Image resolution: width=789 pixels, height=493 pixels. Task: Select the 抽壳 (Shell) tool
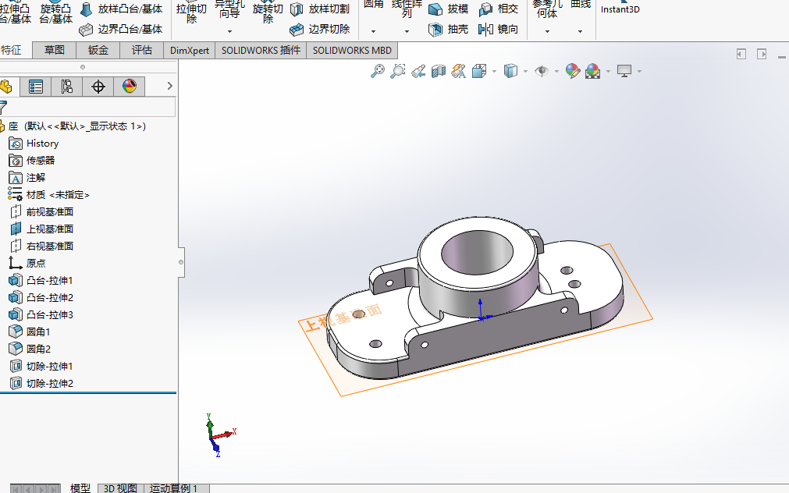[x=449, y=30]
